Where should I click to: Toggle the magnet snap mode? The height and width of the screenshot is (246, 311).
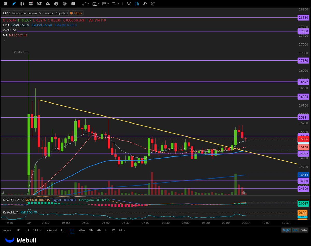(x=137, y=4)
